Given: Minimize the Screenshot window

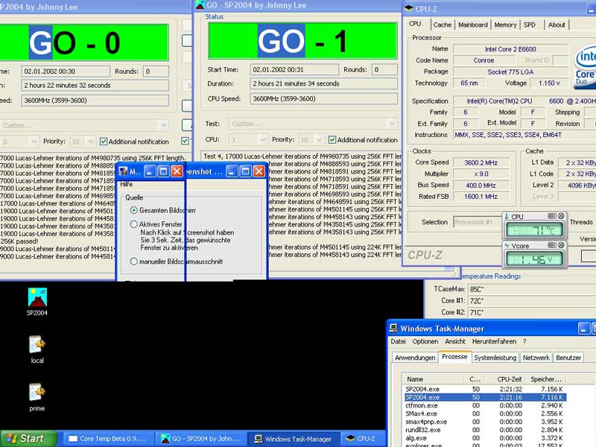Looking at the screenshot, I should 232,171.
